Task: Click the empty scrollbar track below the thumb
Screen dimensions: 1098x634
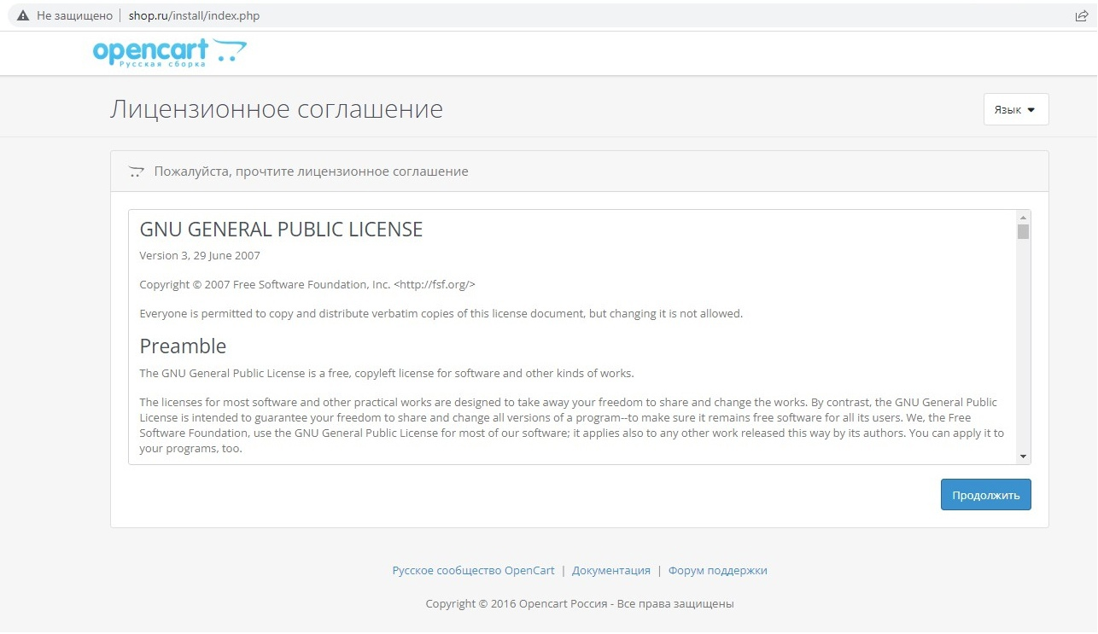Action: pyautogui.click(x=1023, y=358)
